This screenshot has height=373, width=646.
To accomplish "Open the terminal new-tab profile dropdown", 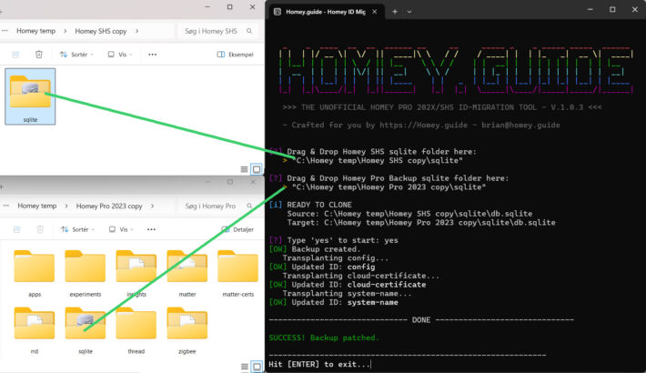I will click(x=409, y=12).
